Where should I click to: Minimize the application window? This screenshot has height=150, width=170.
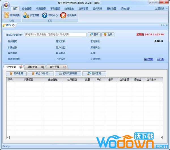point(152,2)
